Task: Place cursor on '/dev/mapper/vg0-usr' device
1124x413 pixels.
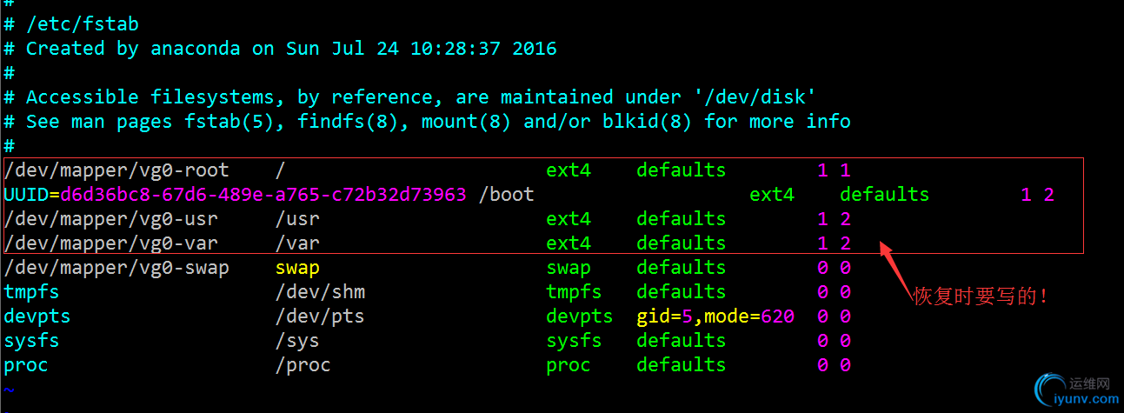Action: 111,219
